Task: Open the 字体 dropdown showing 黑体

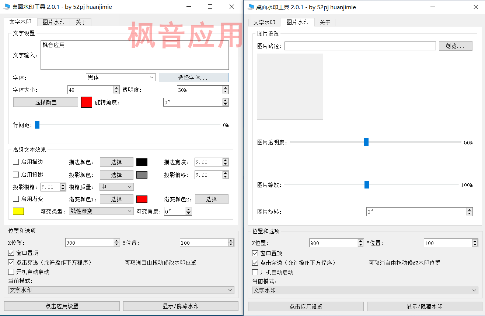Action: pos(121,78)
